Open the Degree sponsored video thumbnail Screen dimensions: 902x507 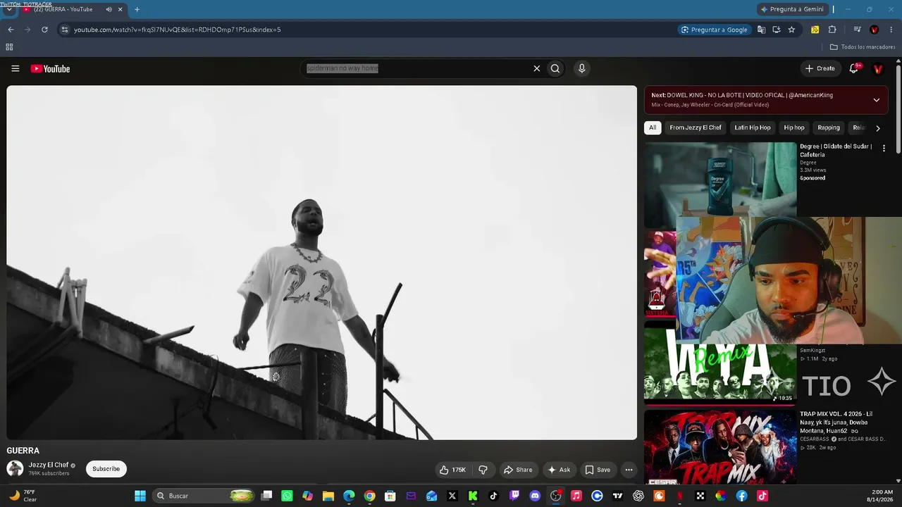click(720, 180)
